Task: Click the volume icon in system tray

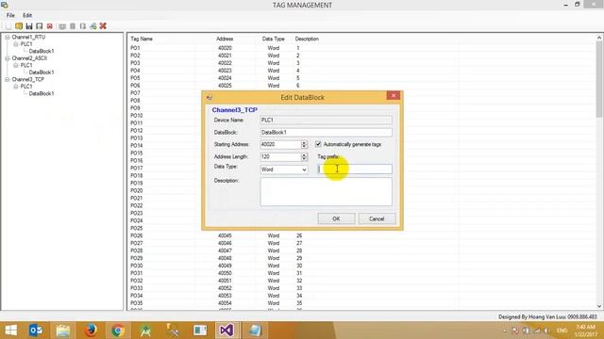Action: [x=547, y=331]
